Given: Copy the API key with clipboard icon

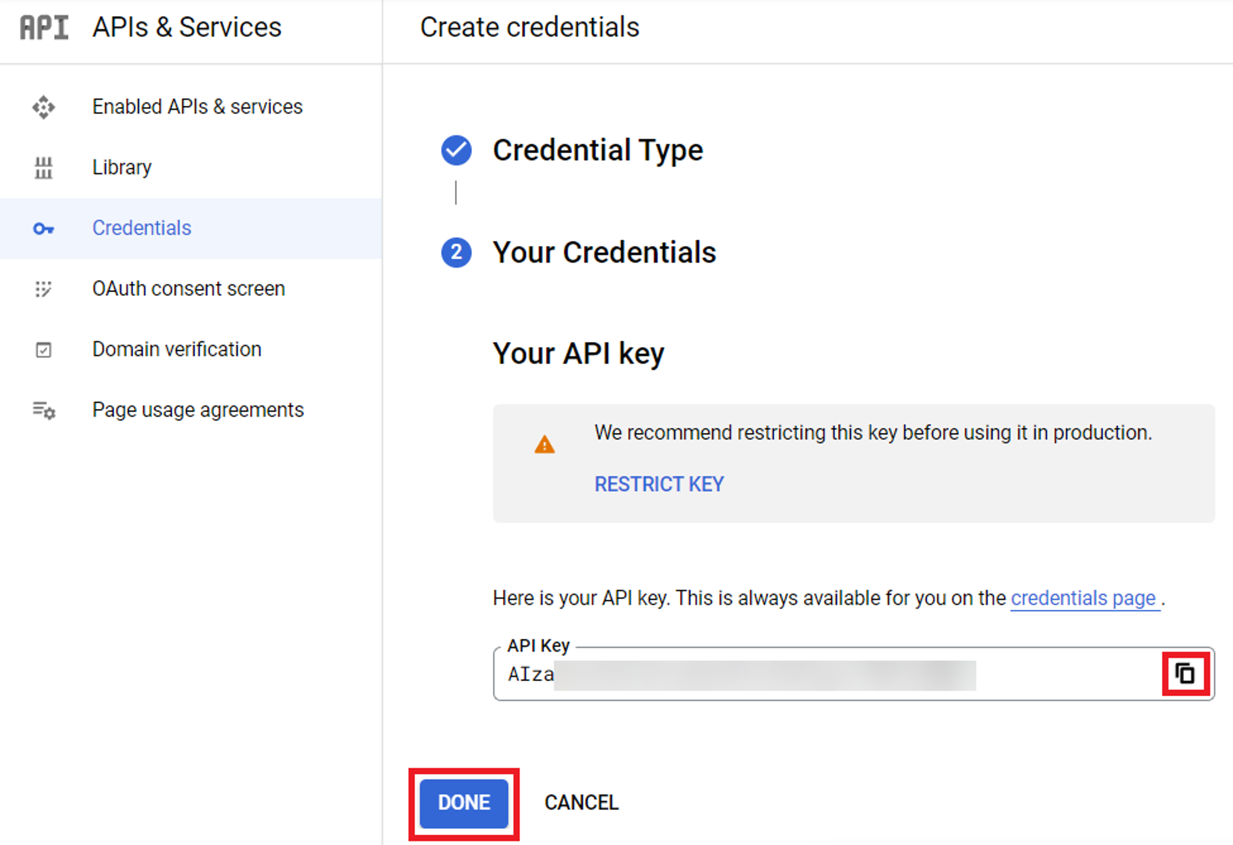Looking at the screenshot, I should pos(1186,674).
